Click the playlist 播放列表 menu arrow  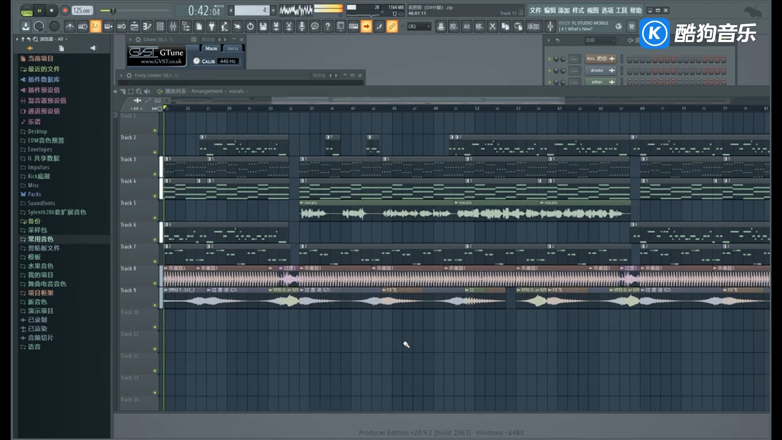[x=160, y=91]
